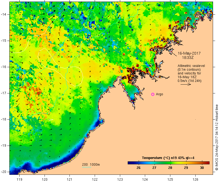The height and width of the screenshot is (182, 220).
Task: Click the '0.5m/s (1kt 24h)' text
Action: (190, 81)
